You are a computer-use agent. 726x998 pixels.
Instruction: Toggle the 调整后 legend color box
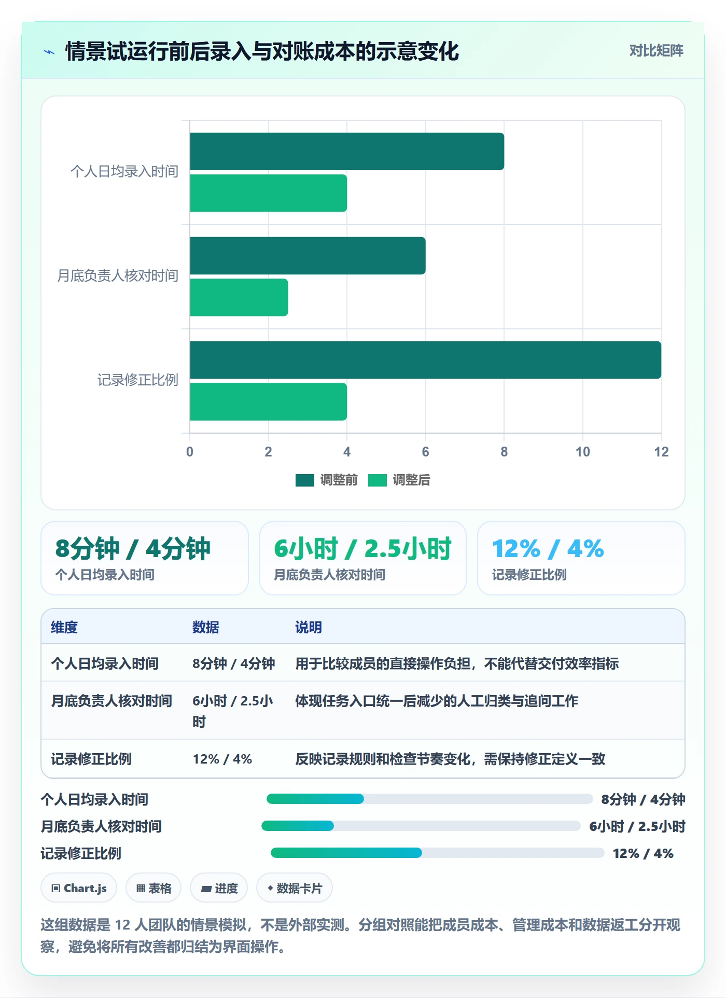coord(378,480)
